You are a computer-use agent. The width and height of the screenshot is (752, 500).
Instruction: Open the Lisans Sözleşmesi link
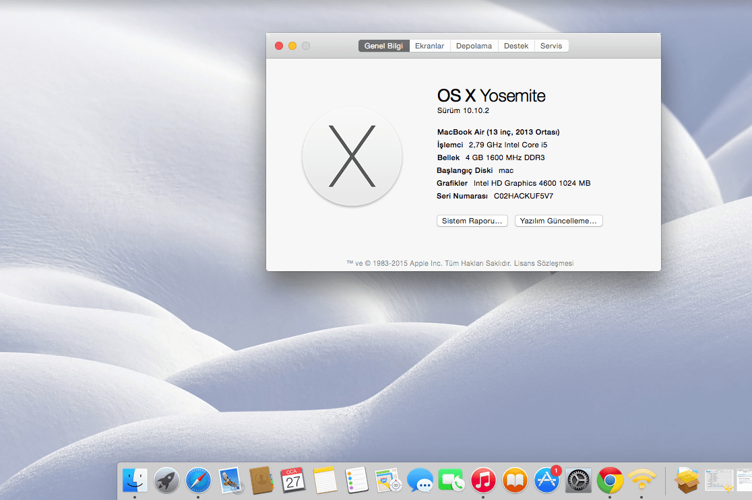(544, 263)
